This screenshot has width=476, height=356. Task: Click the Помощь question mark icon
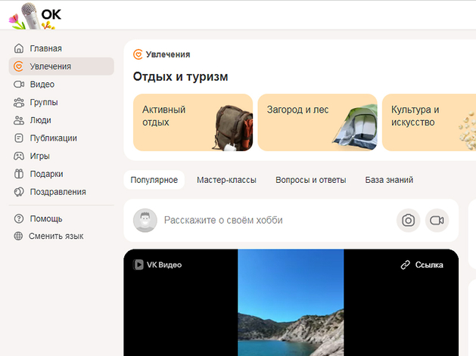pyautogui.click(x=20, y=218)
